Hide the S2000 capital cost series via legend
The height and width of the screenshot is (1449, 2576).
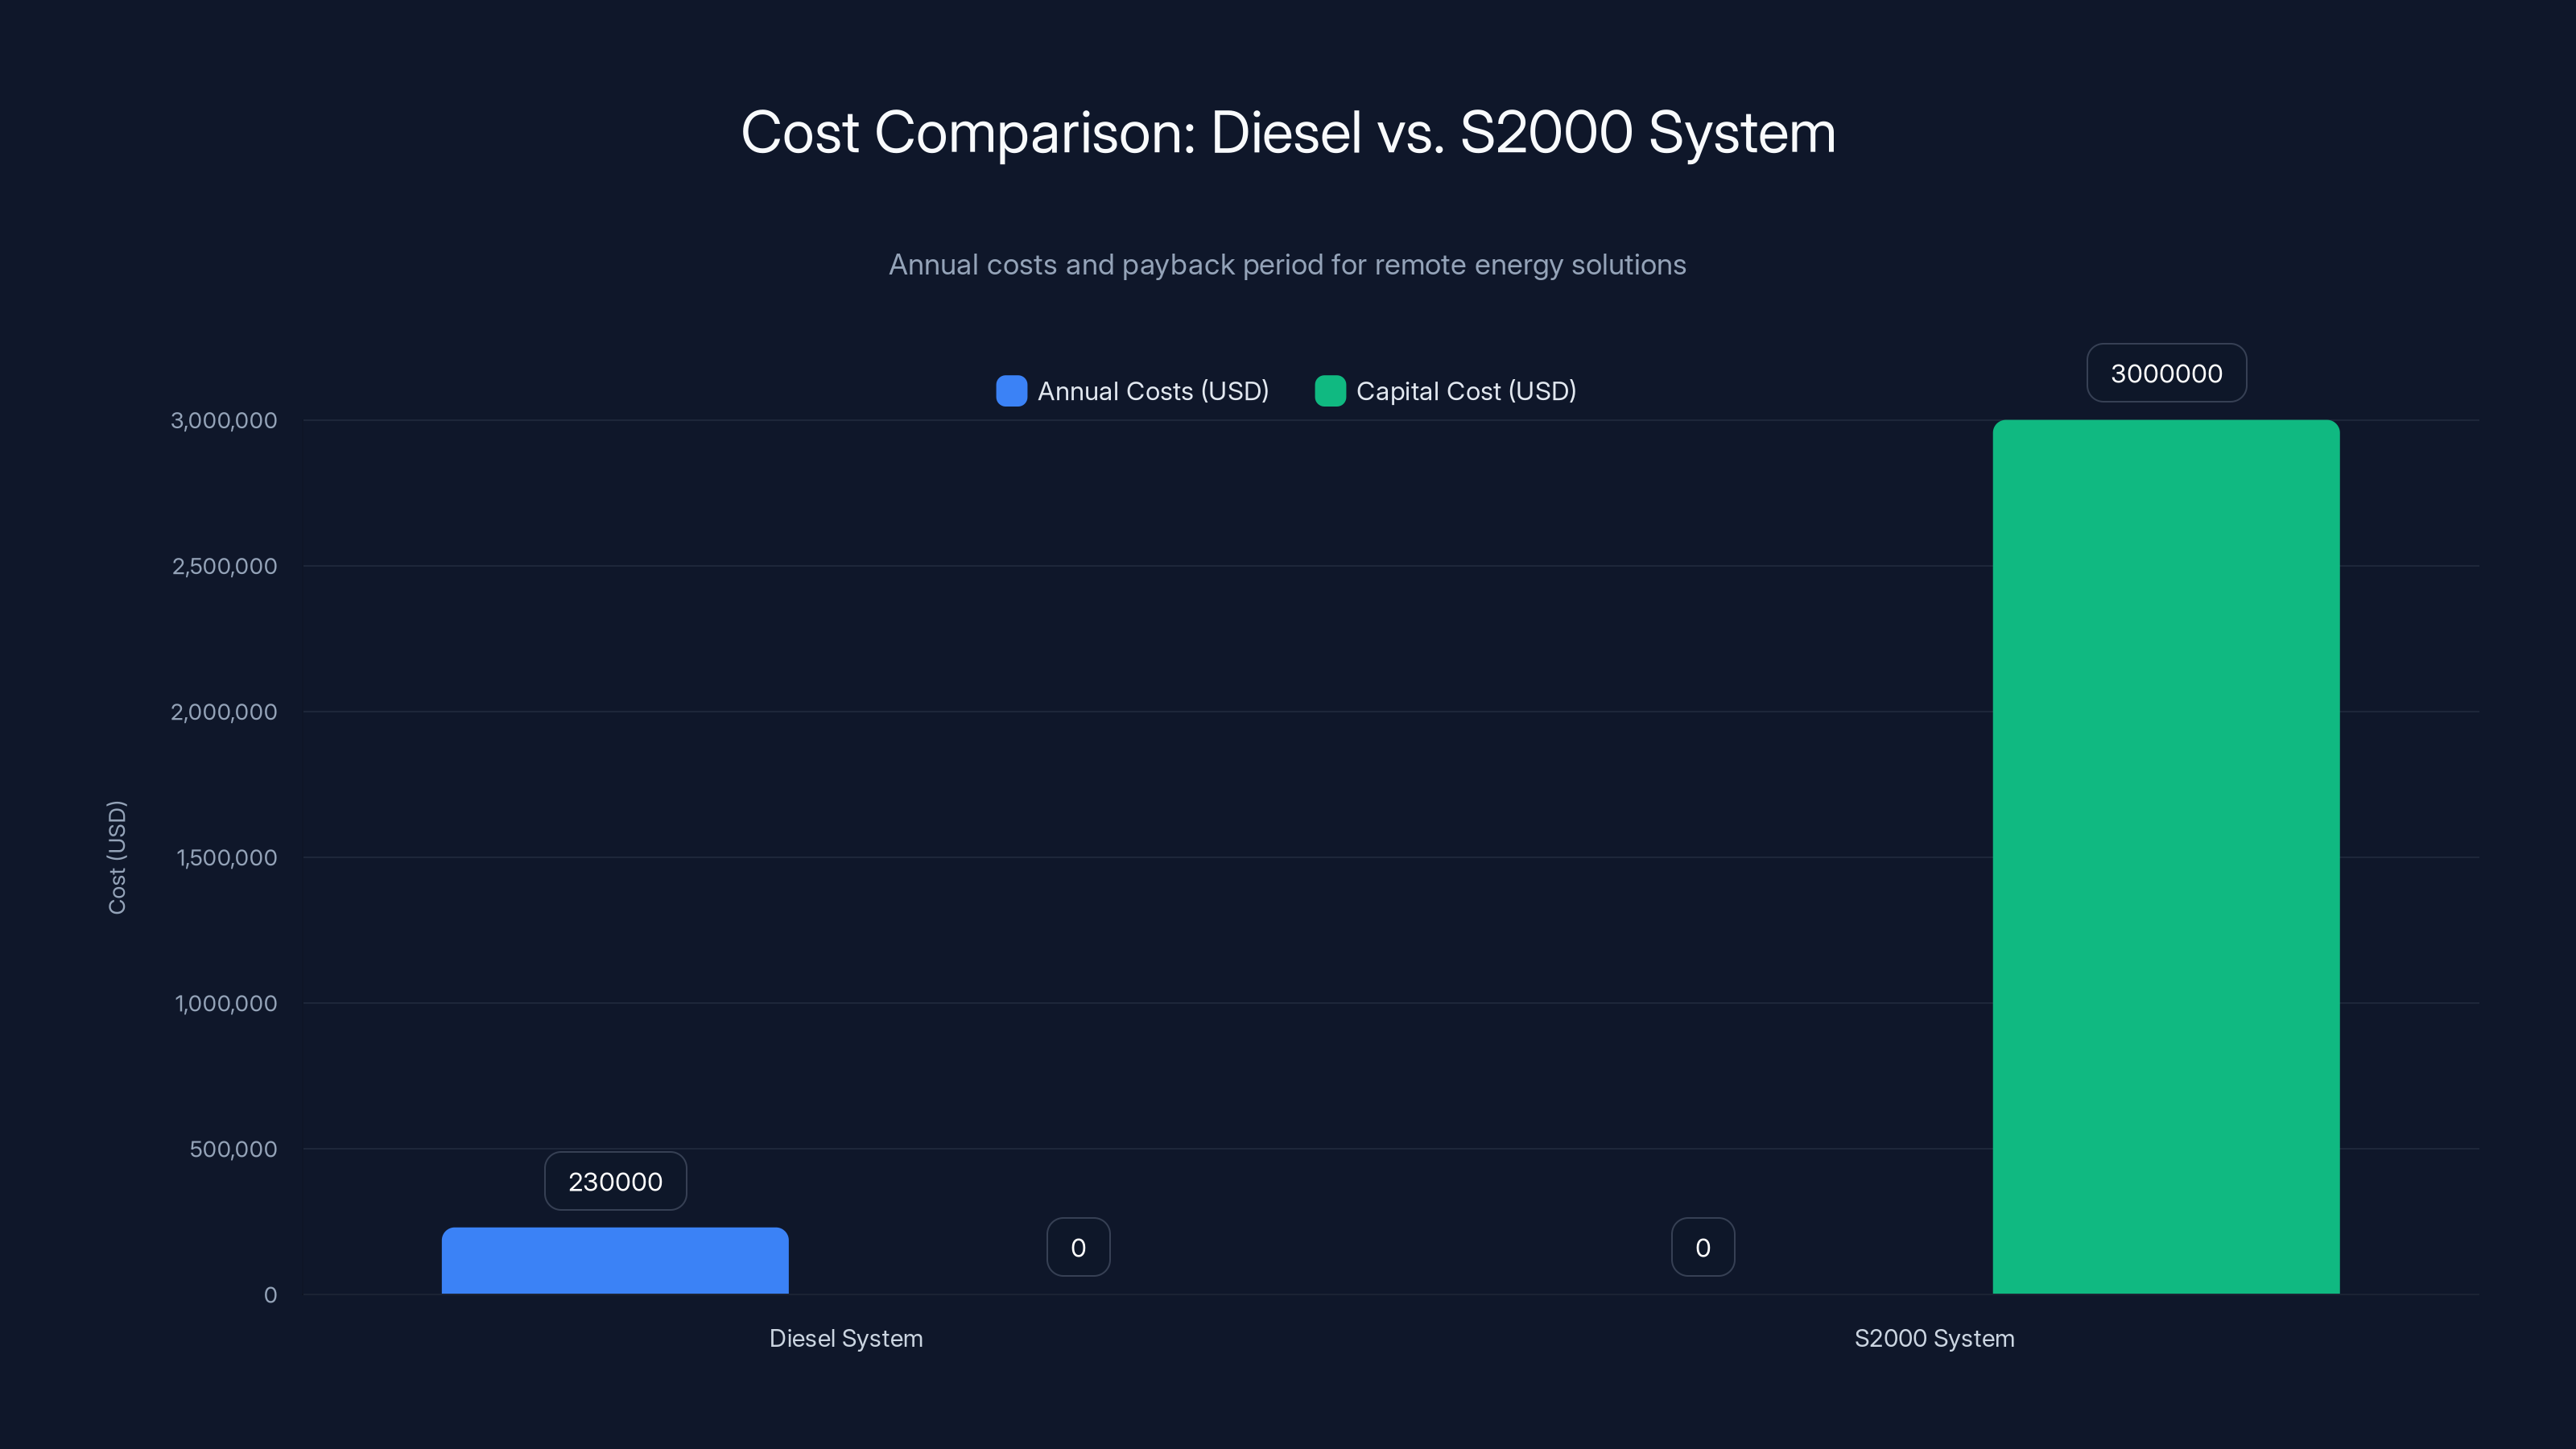tap(1465, 391)
